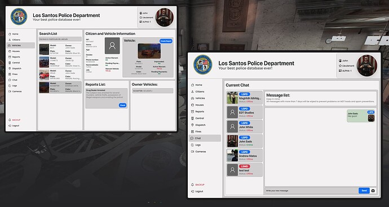The height and width of the screenshot is (207, 389).
Task: Open the chat with Andrew Matos
Action: (x=244, y=156)
